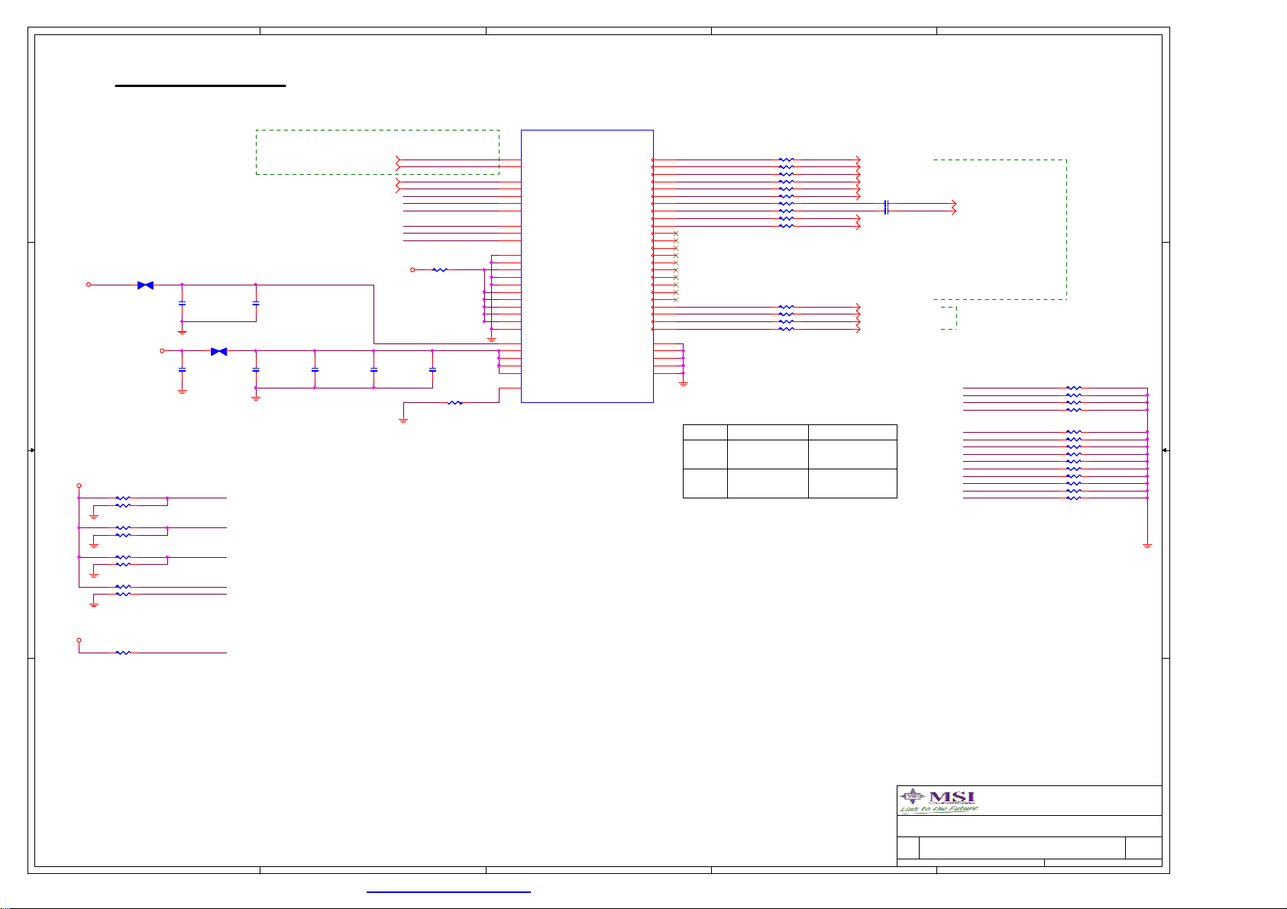Click the ground symbol under the right resistor bank
This screenshot has width=1287, height=909.
click(x=1147, y=545)
